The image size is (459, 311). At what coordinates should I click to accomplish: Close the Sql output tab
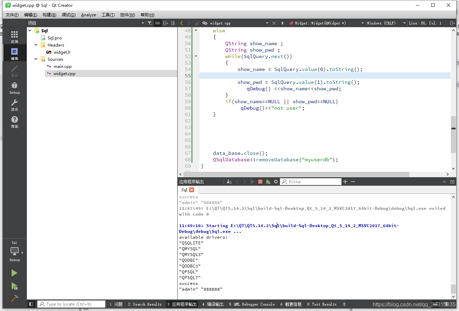point(192,190)
